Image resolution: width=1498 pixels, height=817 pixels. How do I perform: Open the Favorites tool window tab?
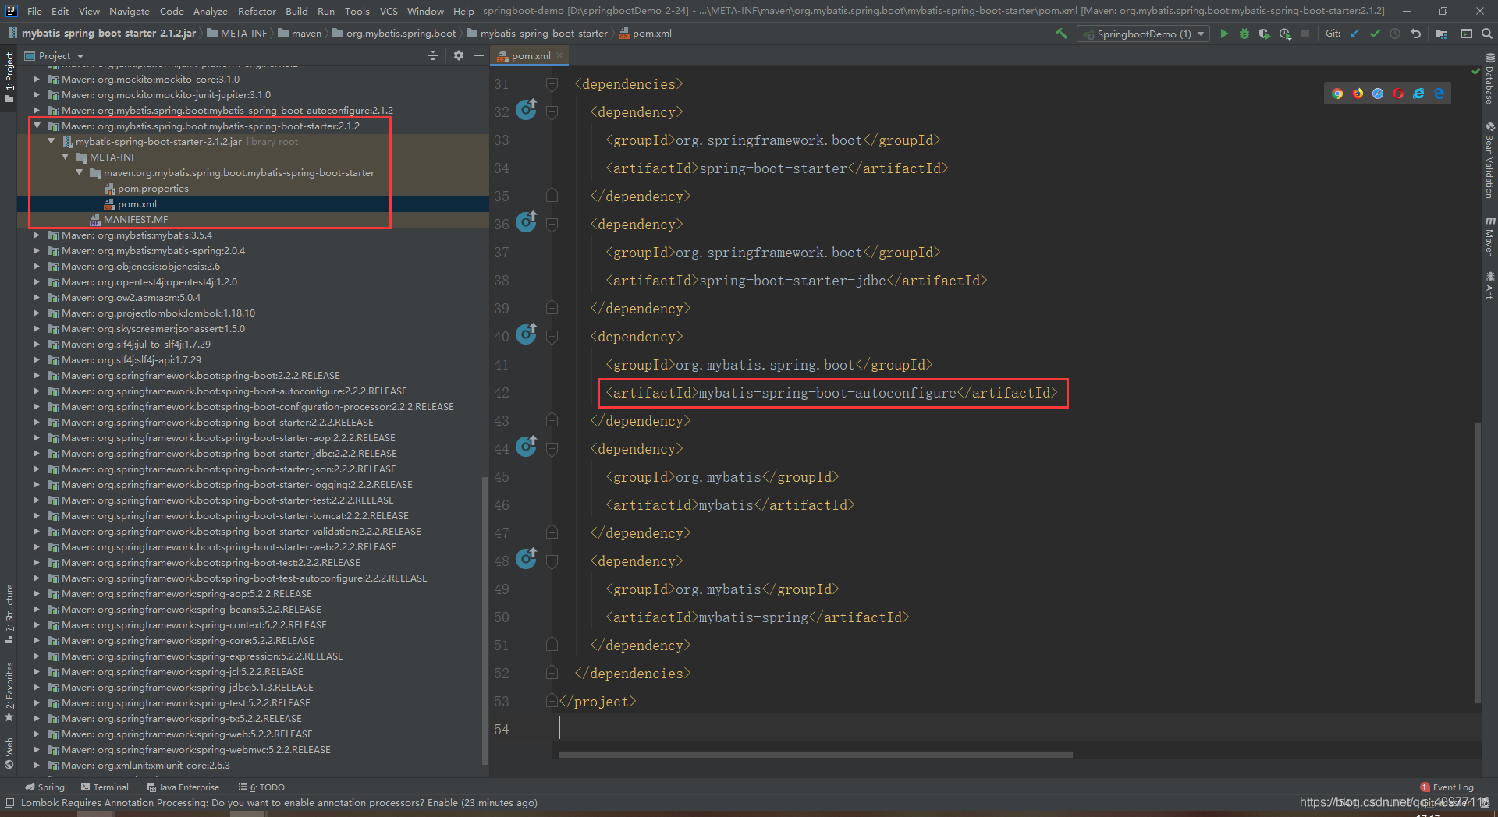click(x=9, y=691)
